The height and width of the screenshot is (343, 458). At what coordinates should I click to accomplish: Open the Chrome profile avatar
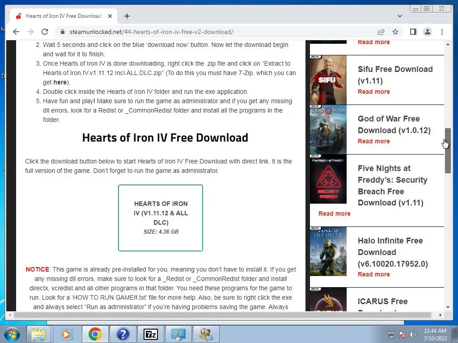427,32
